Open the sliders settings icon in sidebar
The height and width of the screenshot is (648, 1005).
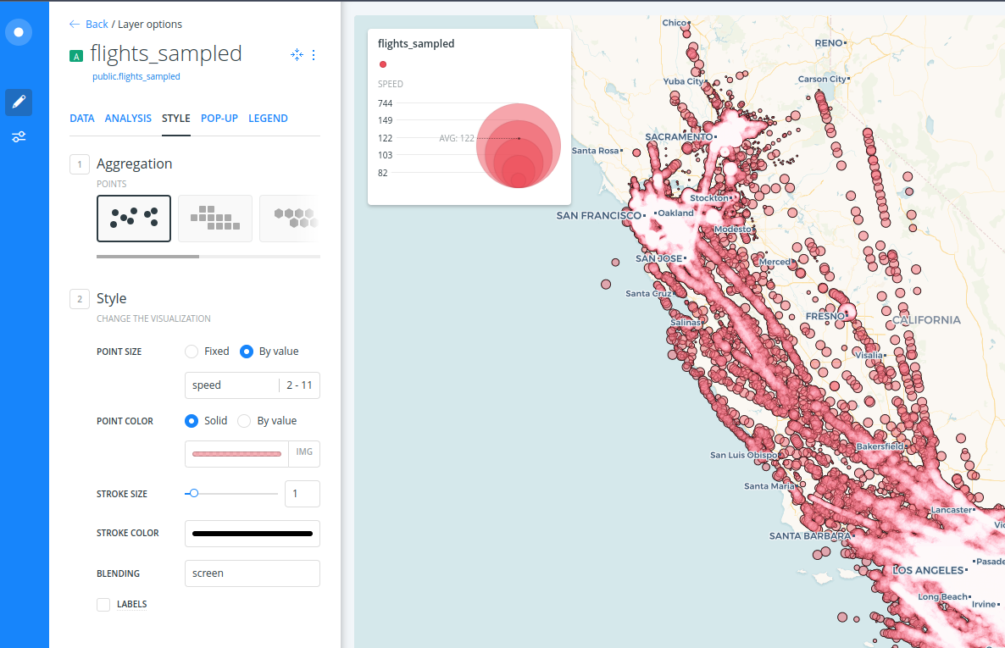pyautogui.click(x=19, y=136)
